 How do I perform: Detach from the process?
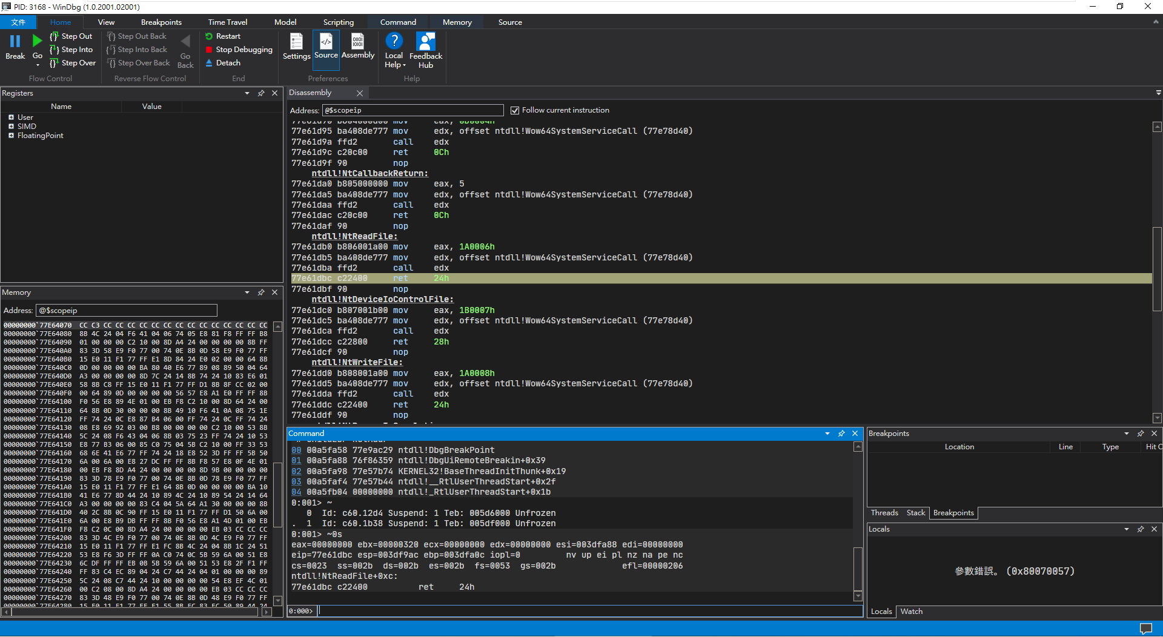click(222, 63)
